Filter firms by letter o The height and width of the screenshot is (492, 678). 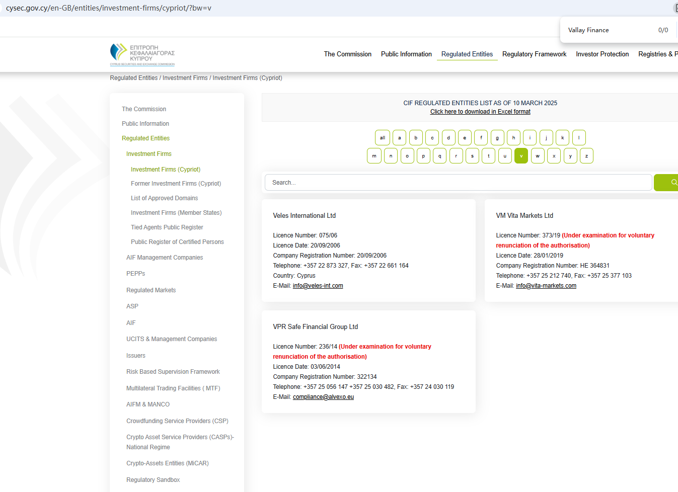(407, 156)
